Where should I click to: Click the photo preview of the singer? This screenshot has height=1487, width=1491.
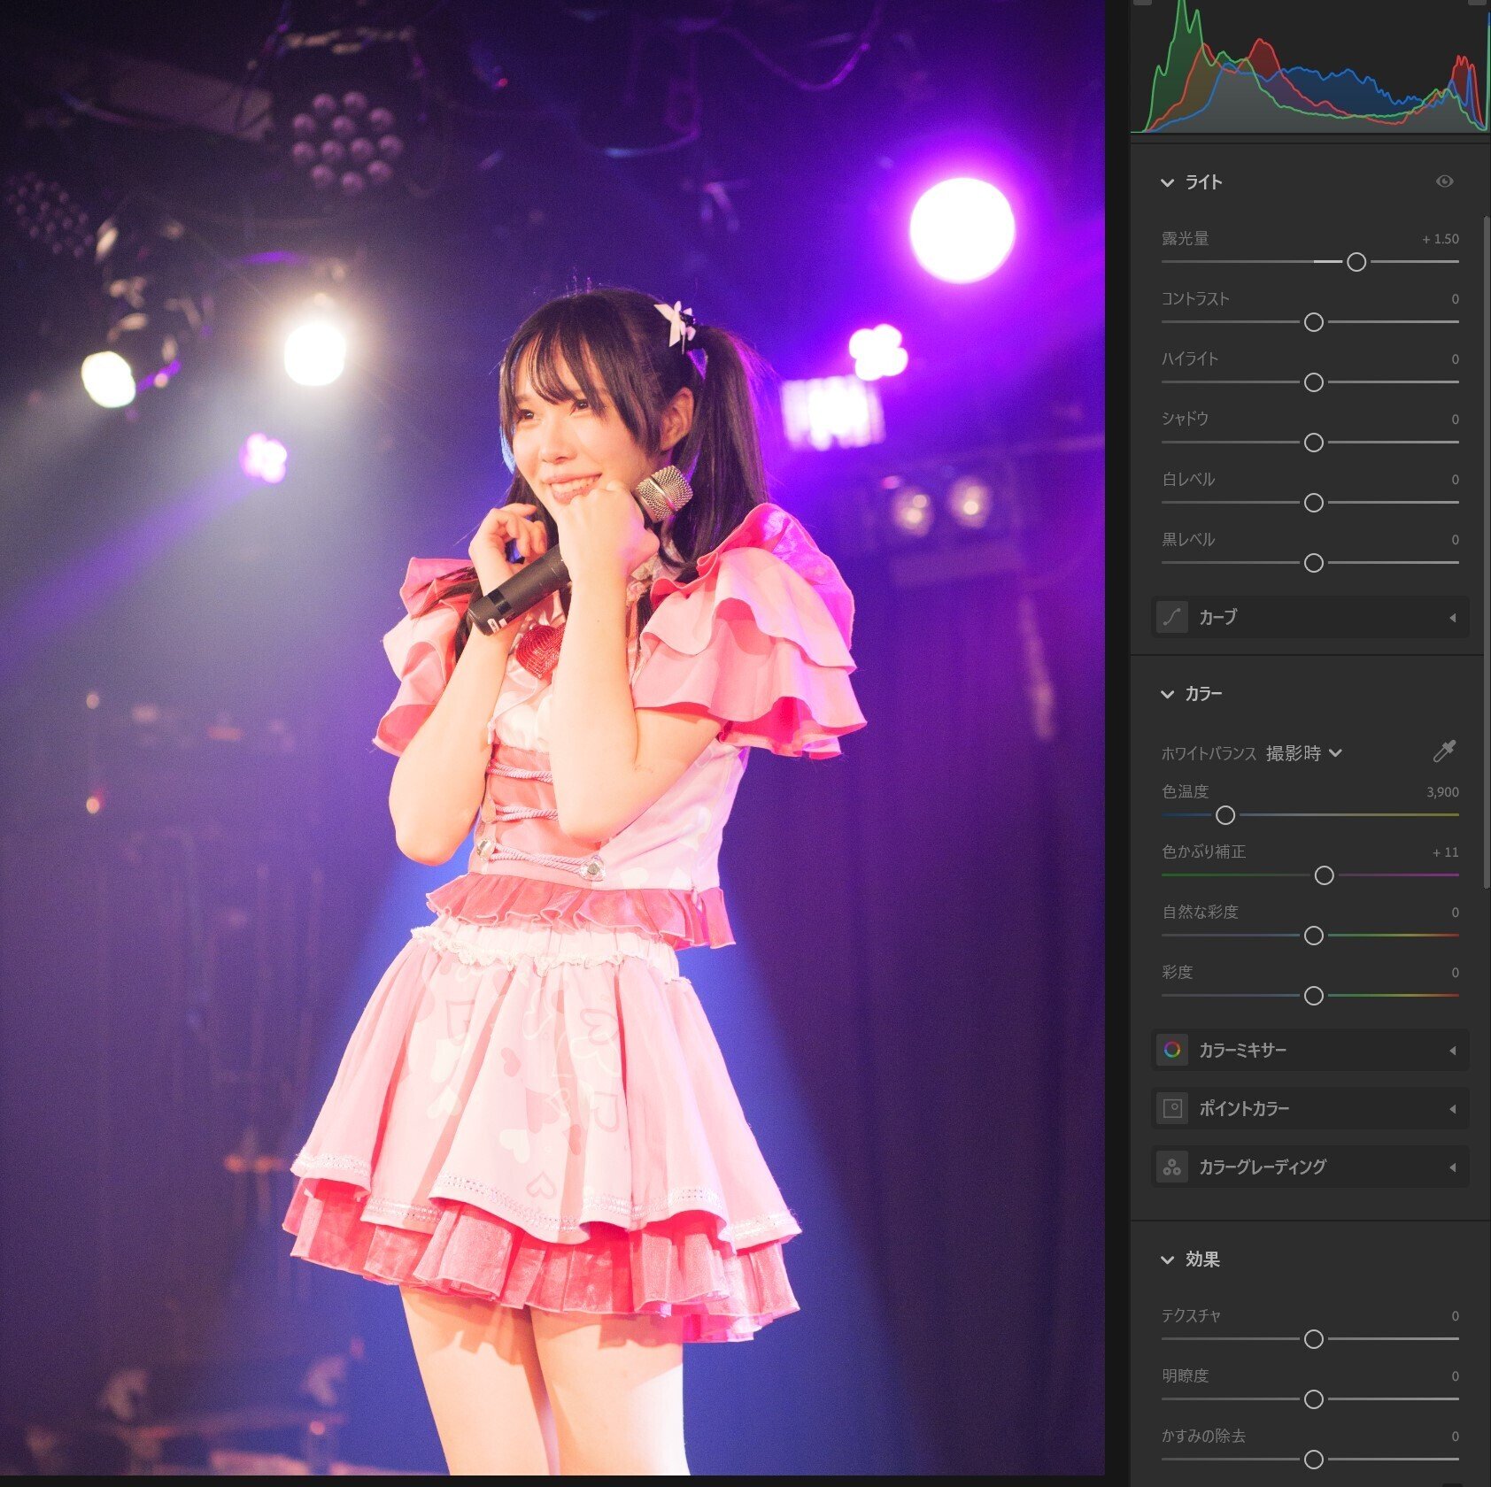point(552,736)
